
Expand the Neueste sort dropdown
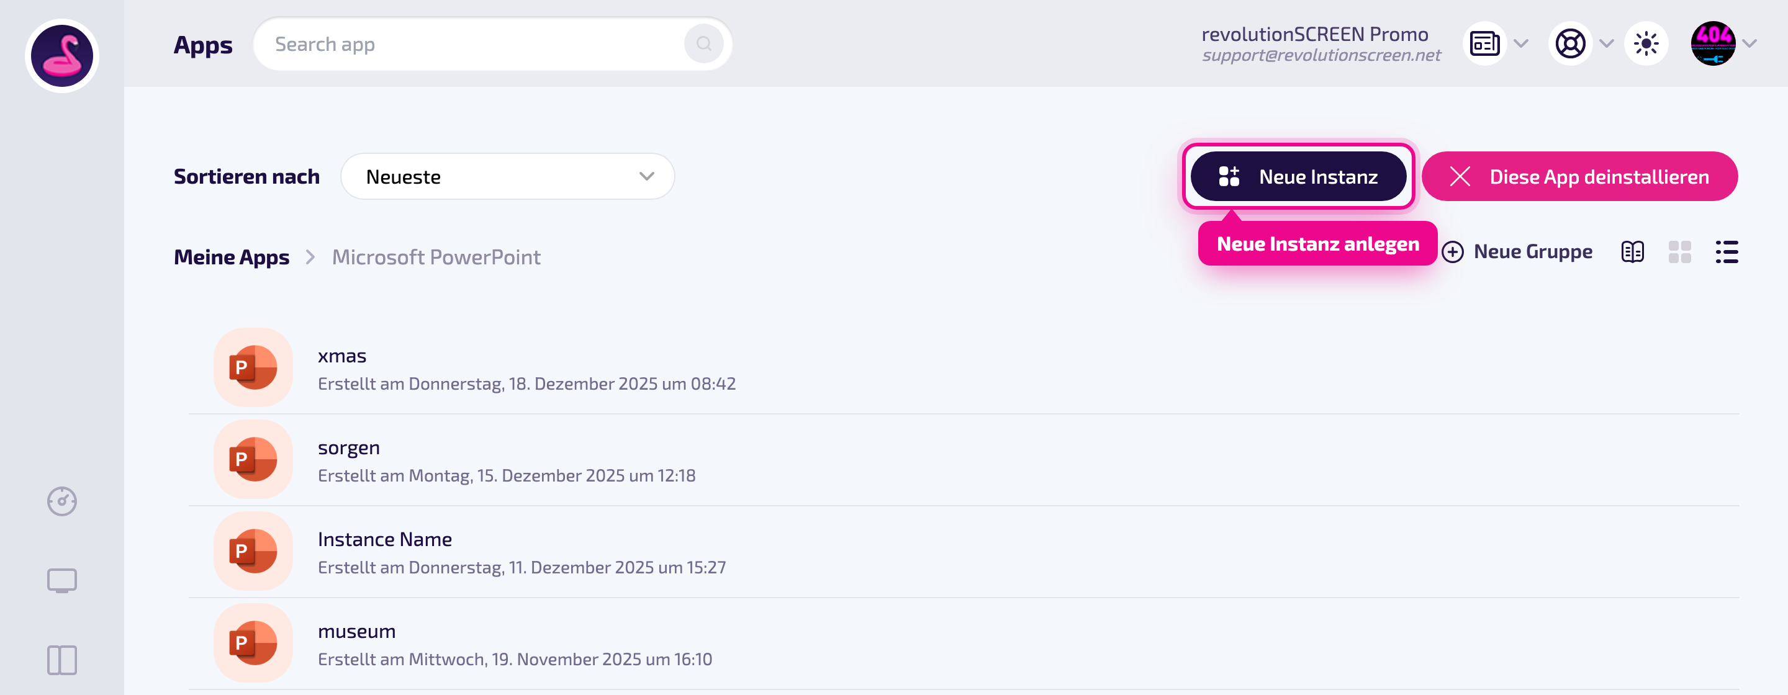(507, 176)
